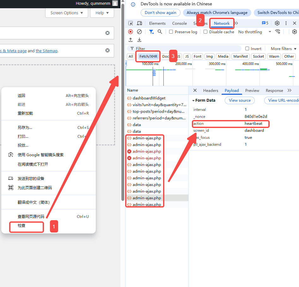Open the network search magnifier

(x=160, y=32)
